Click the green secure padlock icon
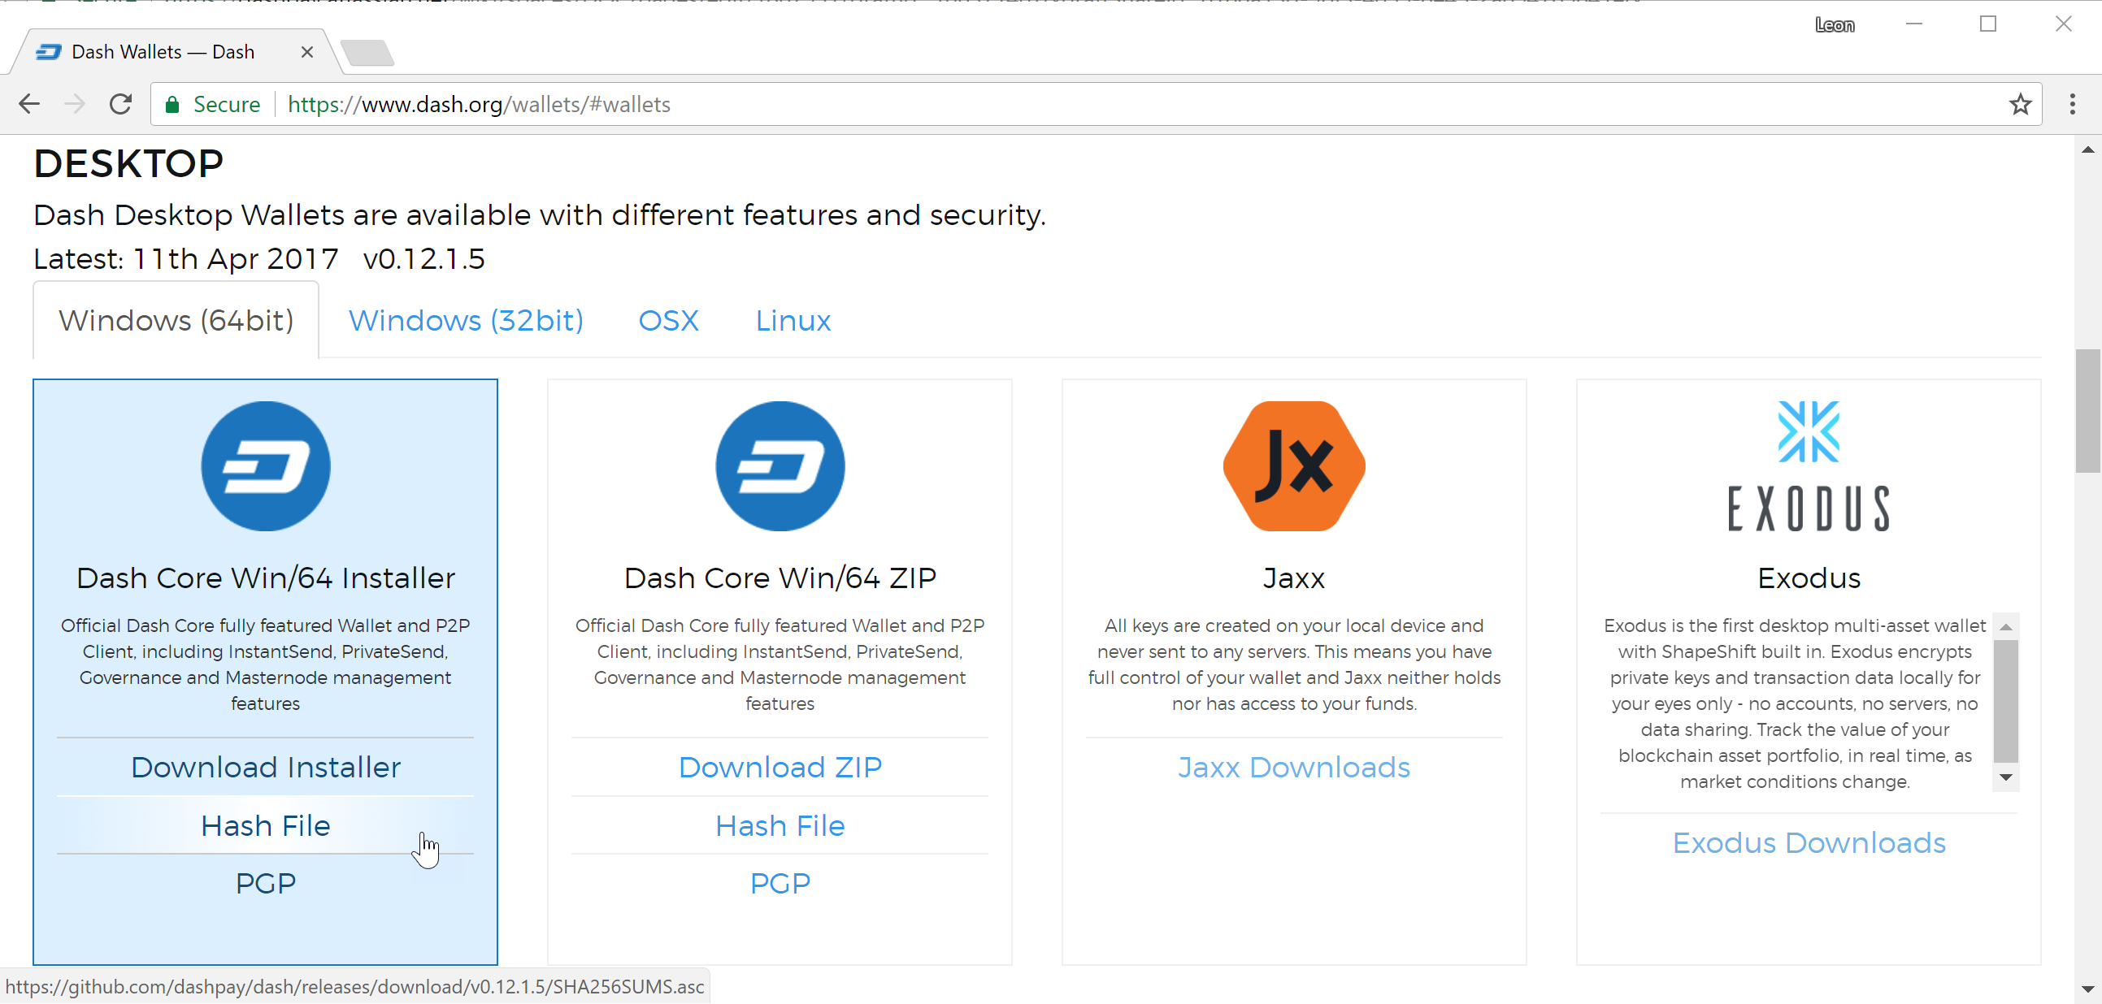Screen dimensions: 2102x1004 (x=172, y=105)
